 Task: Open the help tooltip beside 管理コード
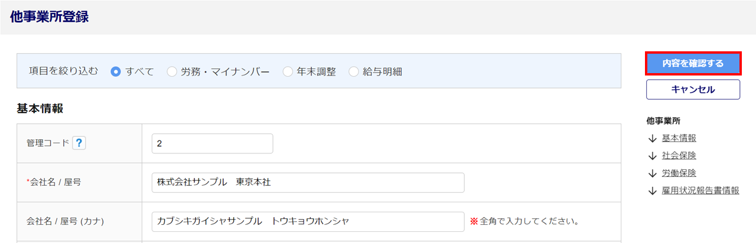point(79,143)
